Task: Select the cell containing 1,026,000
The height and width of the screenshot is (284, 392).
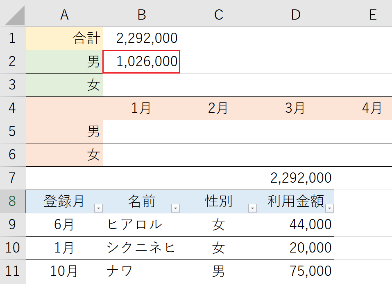Action: (x=141, y=62)
